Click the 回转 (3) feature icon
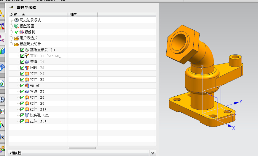 (x=27, y=68)
